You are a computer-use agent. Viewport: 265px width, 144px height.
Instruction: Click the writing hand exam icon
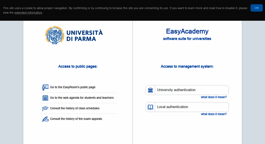coord(45,119)
